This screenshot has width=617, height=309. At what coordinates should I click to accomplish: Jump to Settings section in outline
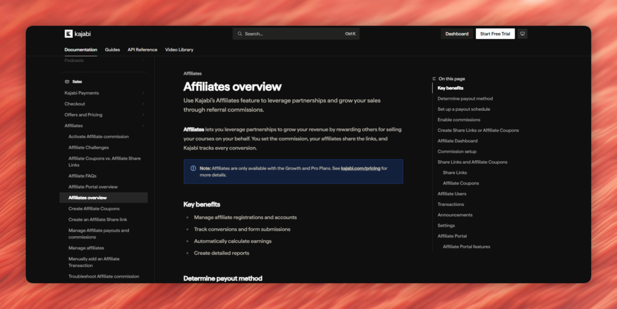446,226
